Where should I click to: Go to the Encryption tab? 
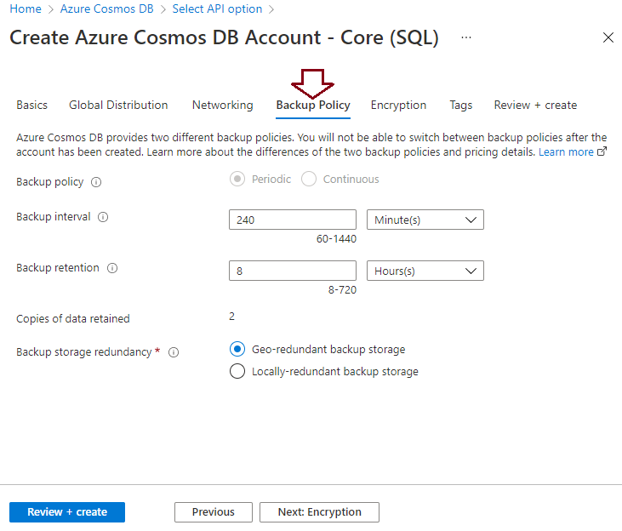[398, 106]
